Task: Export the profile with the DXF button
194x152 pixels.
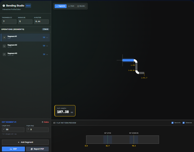Action: [x=13, y=149]
